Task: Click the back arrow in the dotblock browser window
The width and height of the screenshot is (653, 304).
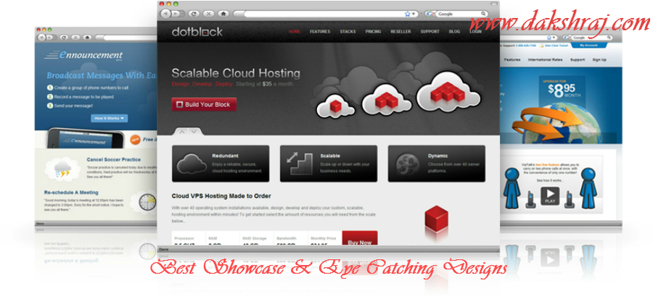Action: click(165, 14)
